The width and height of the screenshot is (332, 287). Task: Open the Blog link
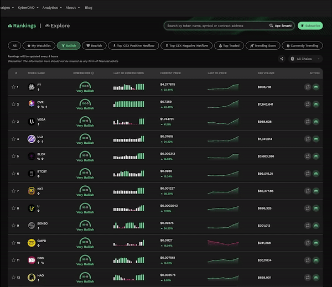click(89, 8)
